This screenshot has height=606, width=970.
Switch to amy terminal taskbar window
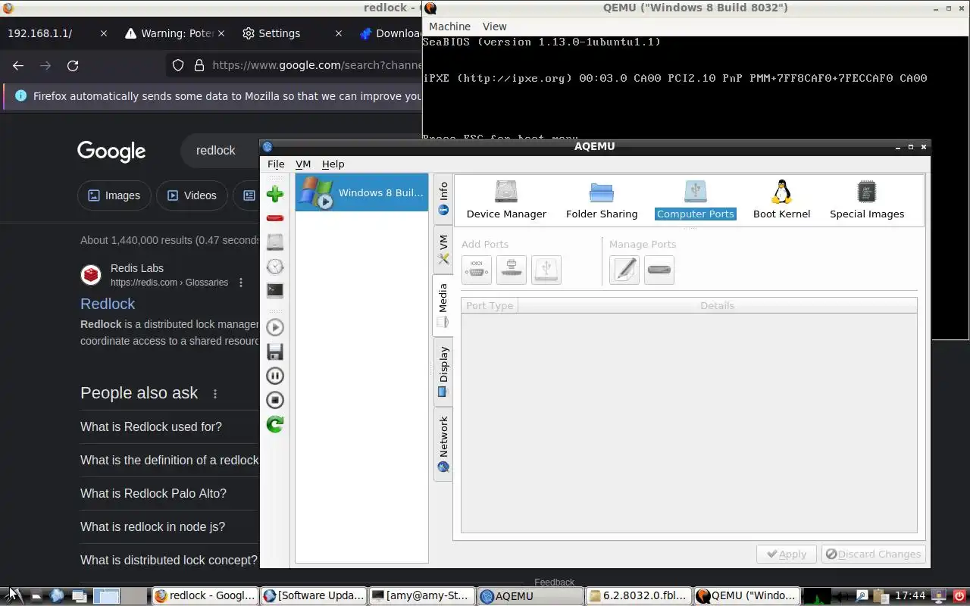pos(422,596)
